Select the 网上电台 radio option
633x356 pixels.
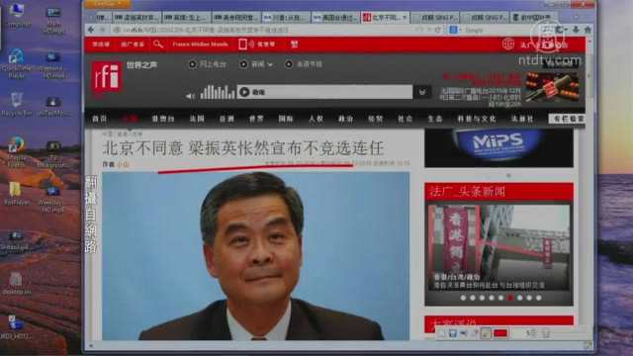click(x=193, y=64)
